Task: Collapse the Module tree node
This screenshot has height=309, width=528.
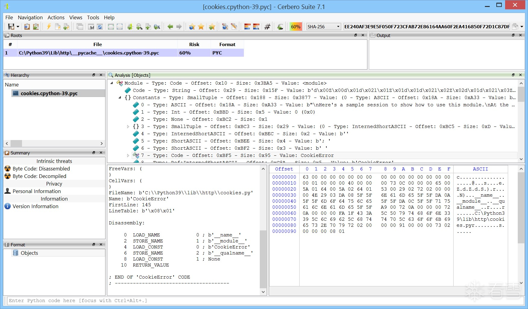Action: coord(112,83)
